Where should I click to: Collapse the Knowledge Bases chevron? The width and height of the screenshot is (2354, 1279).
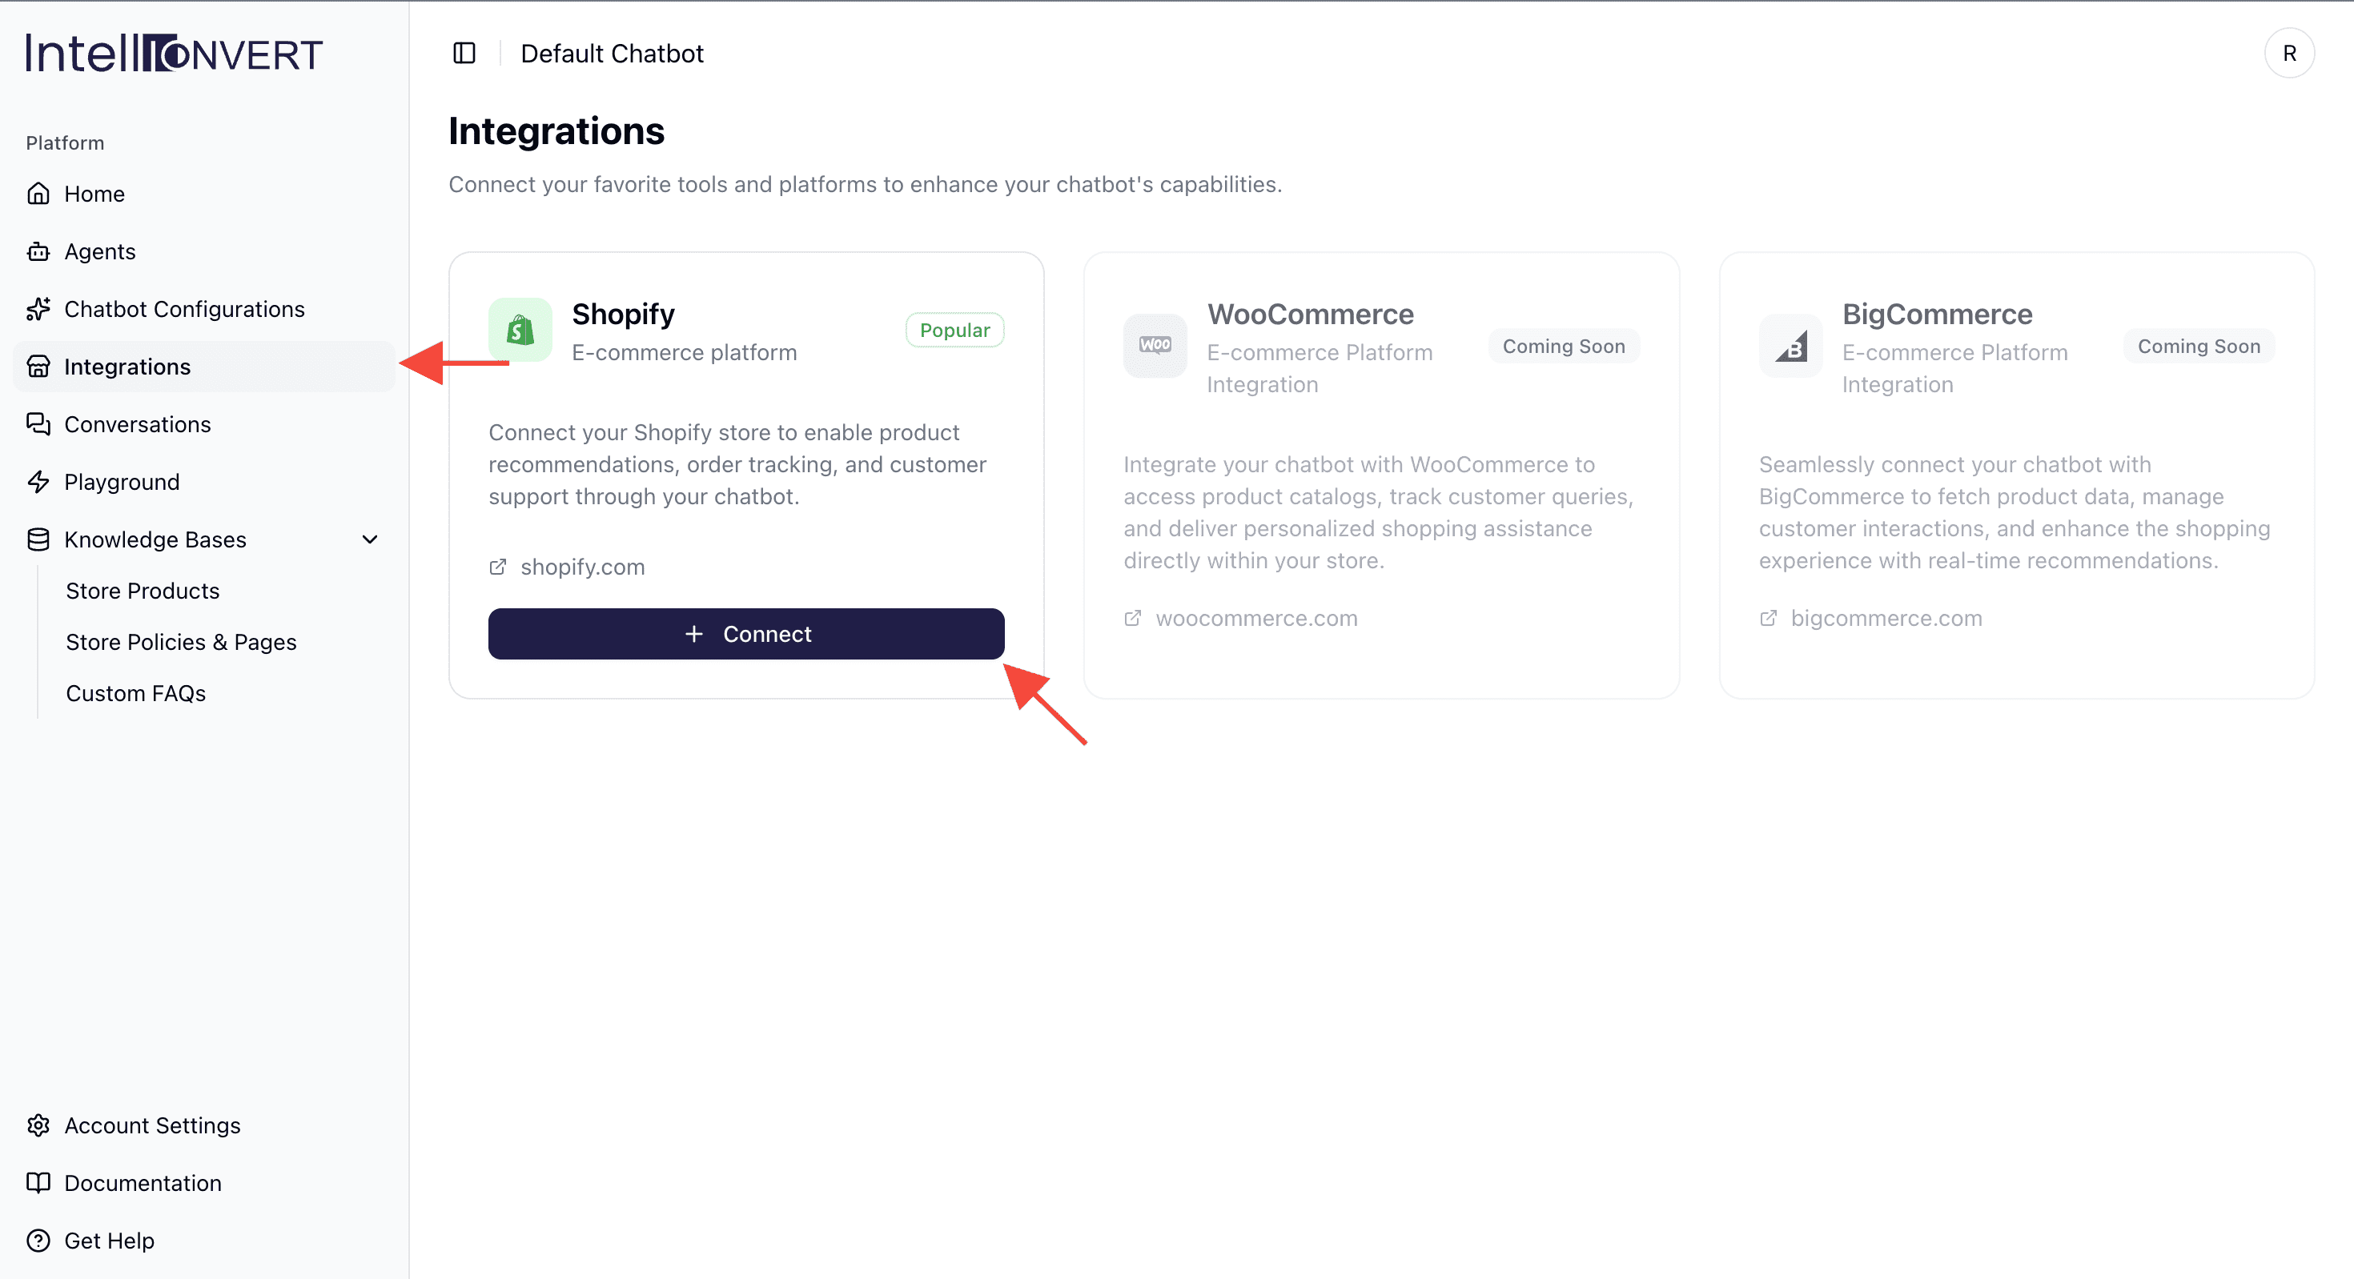370,539
